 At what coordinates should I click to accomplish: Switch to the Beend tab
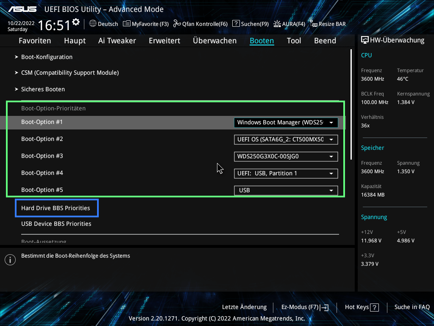[x=325, y=41]
